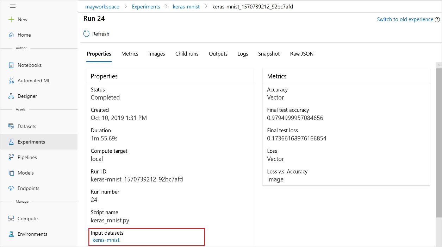Open the help tooltip next to old experience
The height and width of the screenshot is (247, 442).
pos(438,19)
